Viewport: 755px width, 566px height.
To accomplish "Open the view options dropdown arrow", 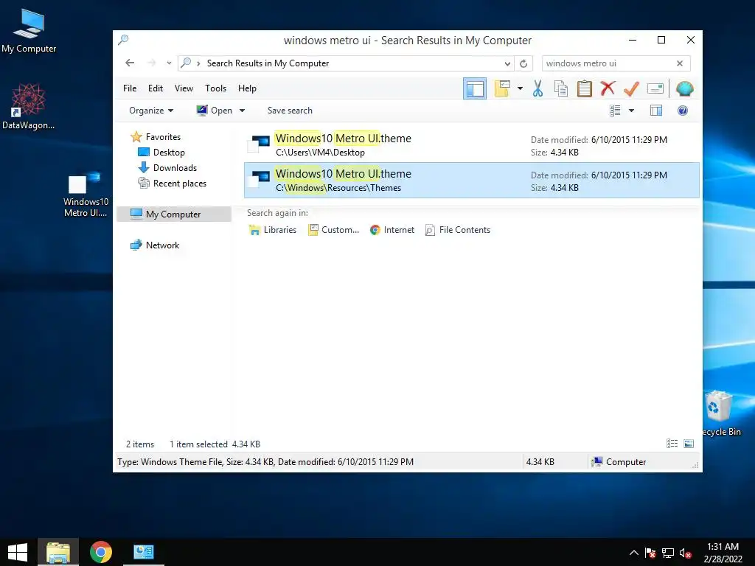I will click(x=631, y=111).
